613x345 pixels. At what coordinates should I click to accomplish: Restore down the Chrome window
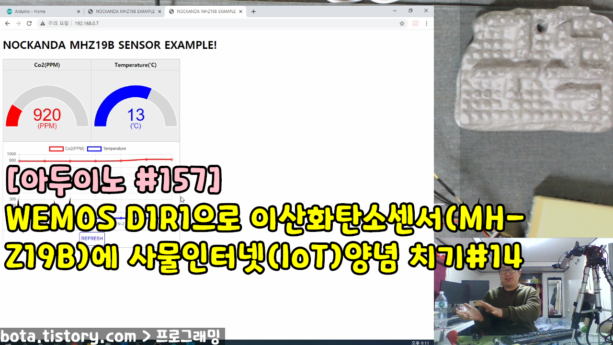(x=410, y=11)
